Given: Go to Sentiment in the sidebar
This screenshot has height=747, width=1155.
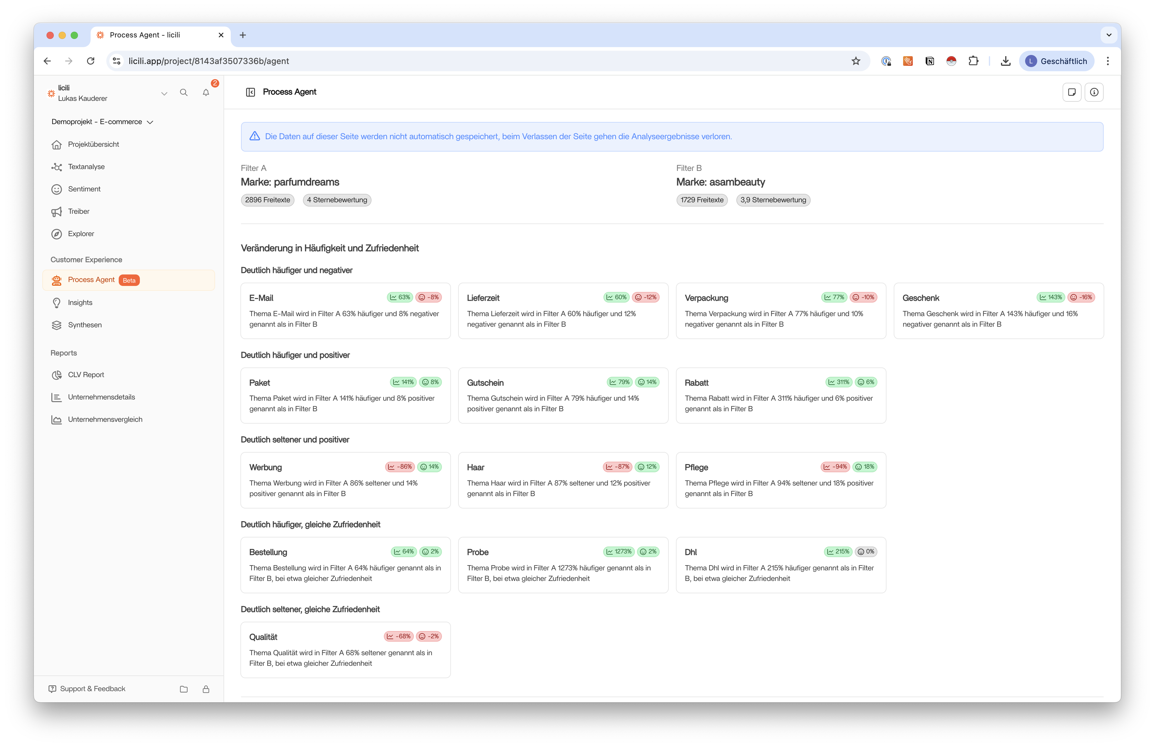Looking at the screenshot, I should (x=84, y=189).
